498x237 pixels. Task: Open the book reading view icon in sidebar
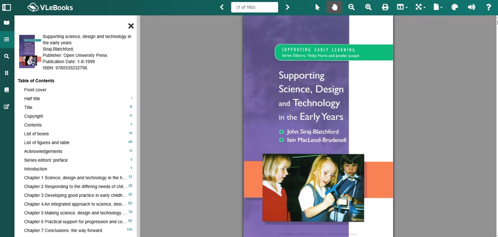click(x=7, y=22)
